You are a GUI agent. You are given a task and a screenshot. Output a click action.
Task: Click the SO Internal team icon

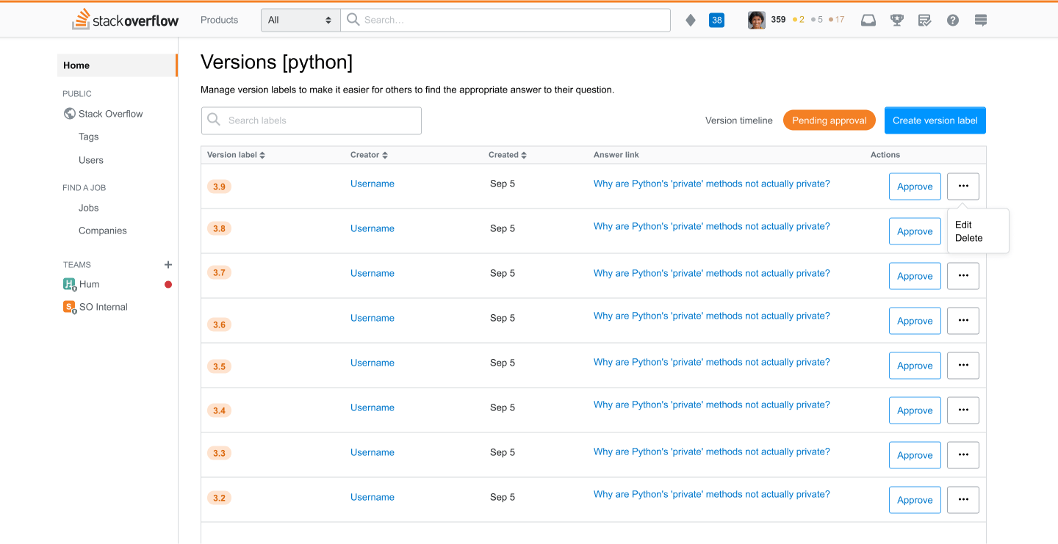click(70, 307)
